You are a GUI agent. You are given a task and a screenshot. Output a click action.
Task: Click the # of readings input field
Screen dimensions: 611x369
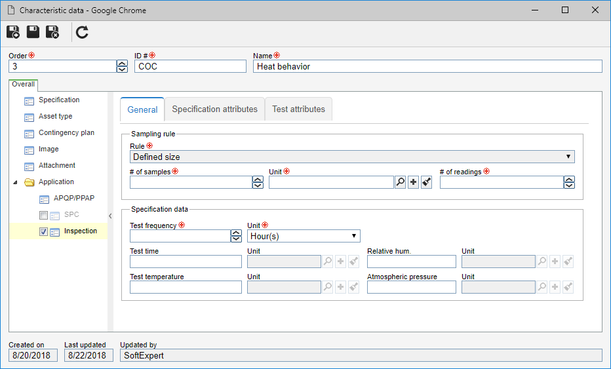pyautogui.click(x=502, y=182)
